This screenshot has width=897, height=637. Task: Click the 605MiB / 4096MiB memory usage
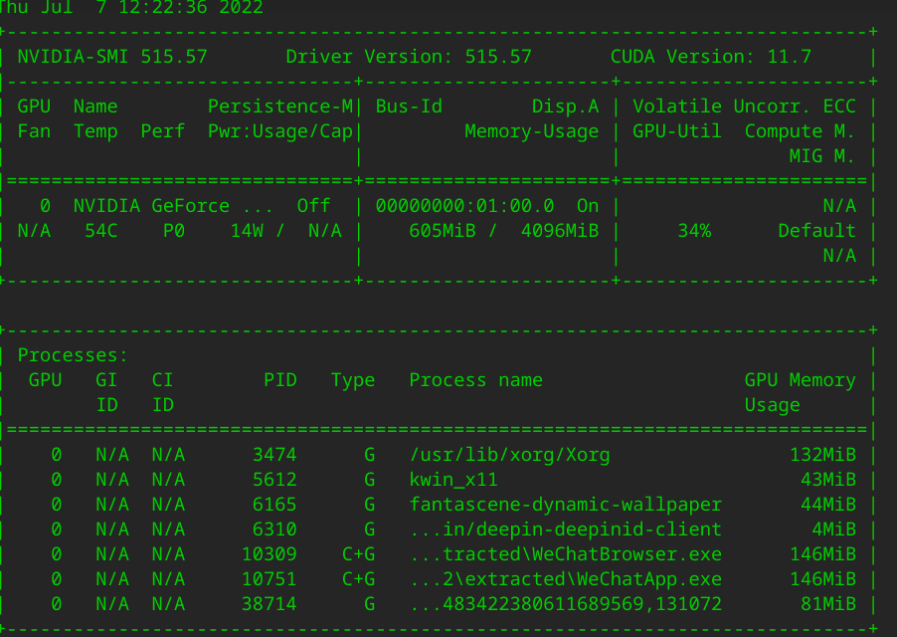click(504, 231)
